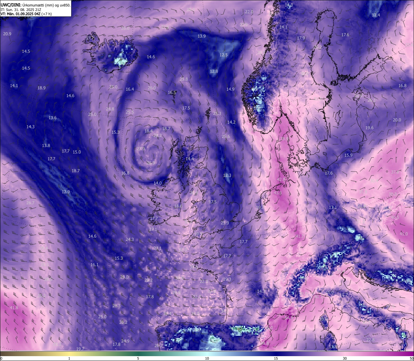Click the 16.4 value label
This screenshot has width=414, height=361.
coord(130,89)
